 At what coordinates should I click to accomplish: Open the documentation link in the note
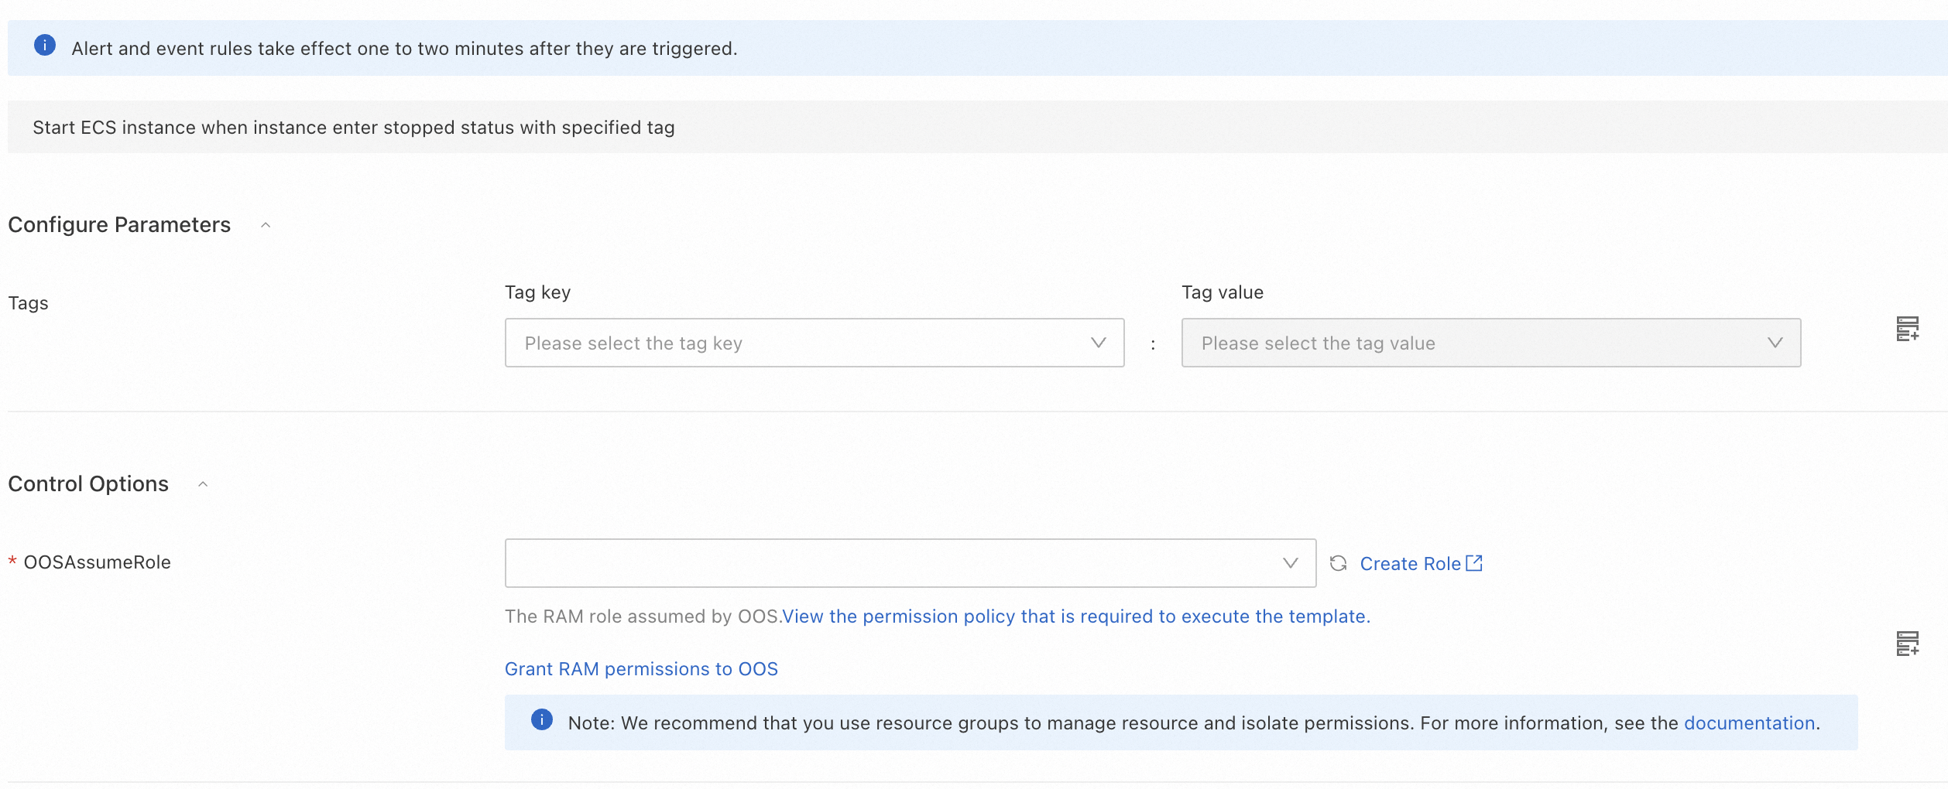(x=1749, y=723)
